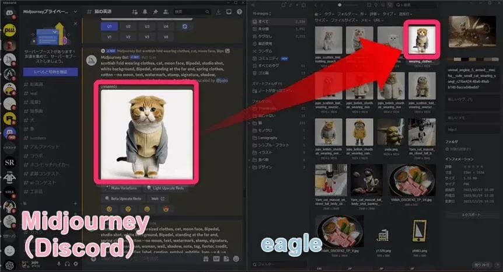
Task: Add first emoji reaction under Midjourney image
Action: click(x=109, y=209)
